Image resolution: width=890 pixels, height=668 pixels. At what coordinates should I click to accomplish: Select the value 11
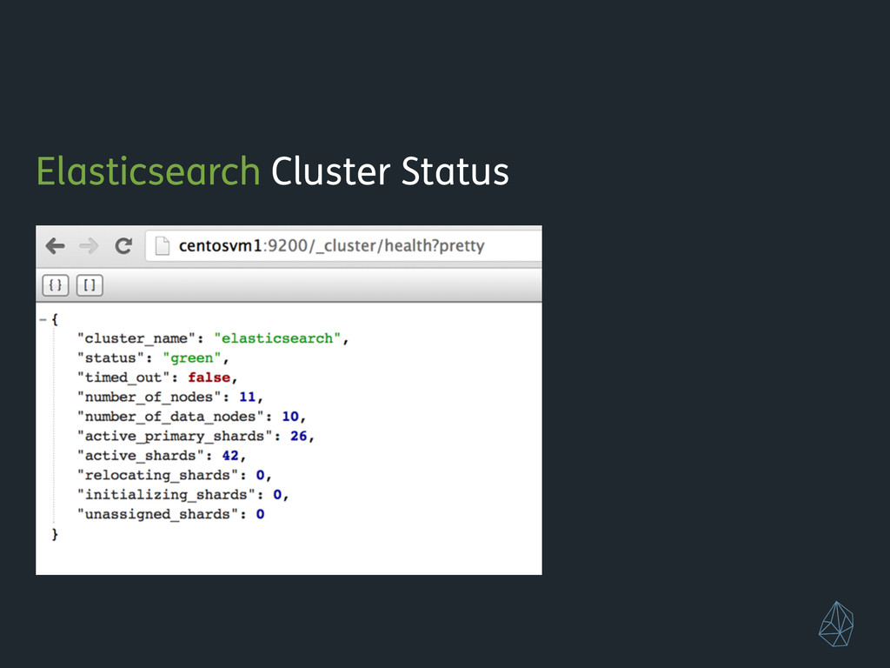248,397
